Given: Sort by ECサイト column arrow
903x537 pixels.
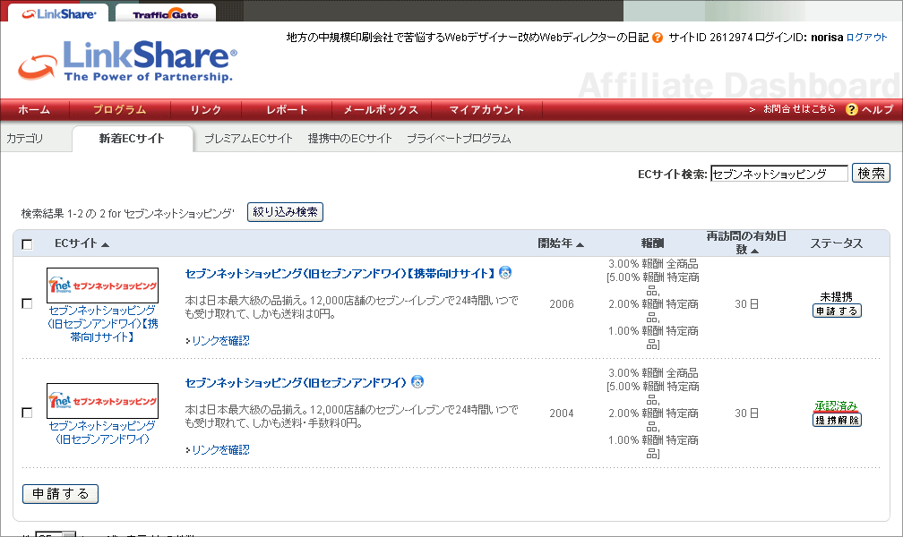Looking at the screenshot, I should click(x=106, y=244).
